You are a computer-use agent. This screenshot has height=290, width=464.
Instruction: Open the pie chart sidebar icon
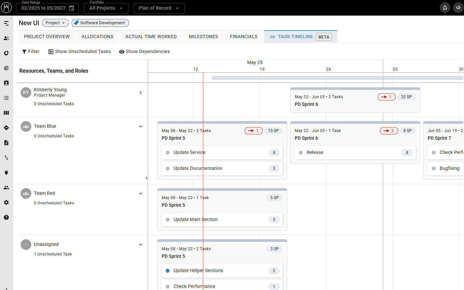pos(6,53)
